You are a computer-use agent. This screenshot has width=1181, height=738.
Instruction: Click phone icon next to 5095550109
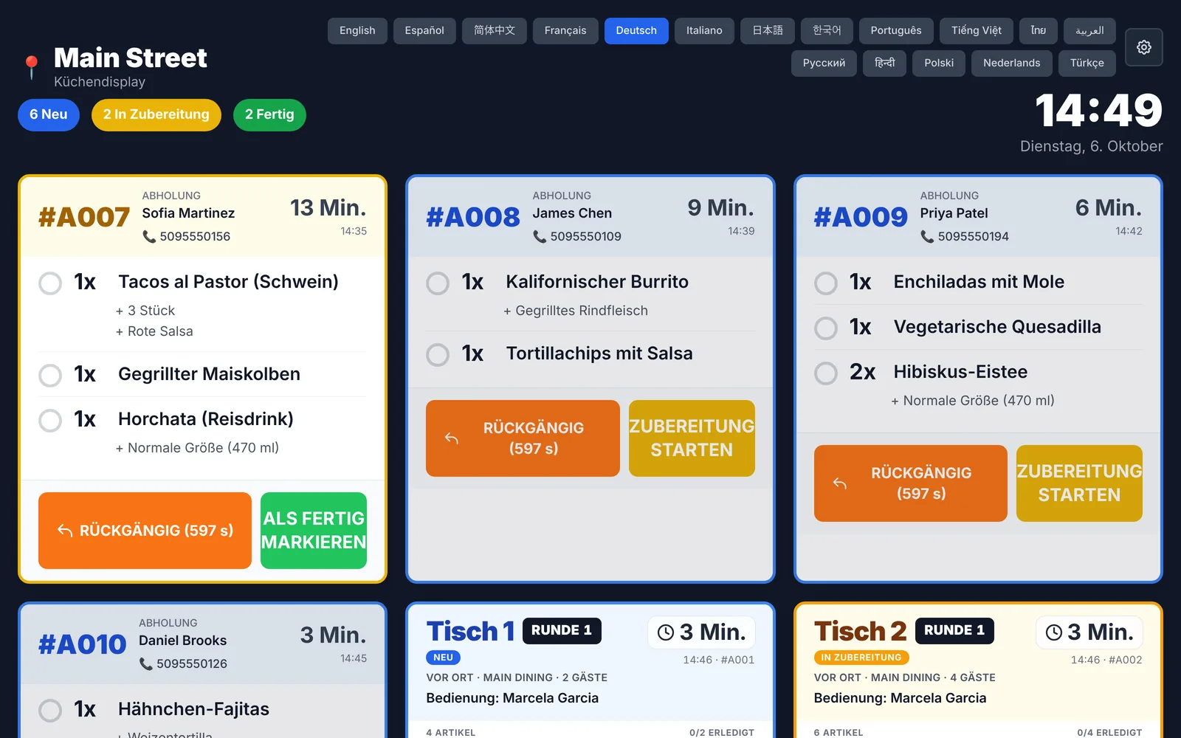[x=540, y=236]
